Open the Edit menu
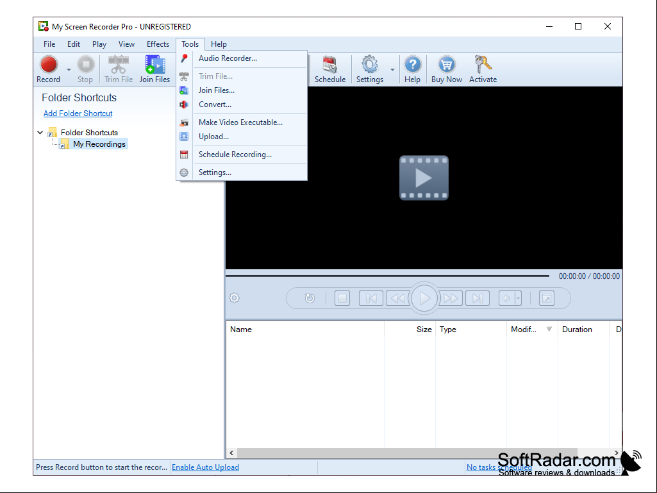The width and height of the screenshot is (657, 493). pos(74,44)
